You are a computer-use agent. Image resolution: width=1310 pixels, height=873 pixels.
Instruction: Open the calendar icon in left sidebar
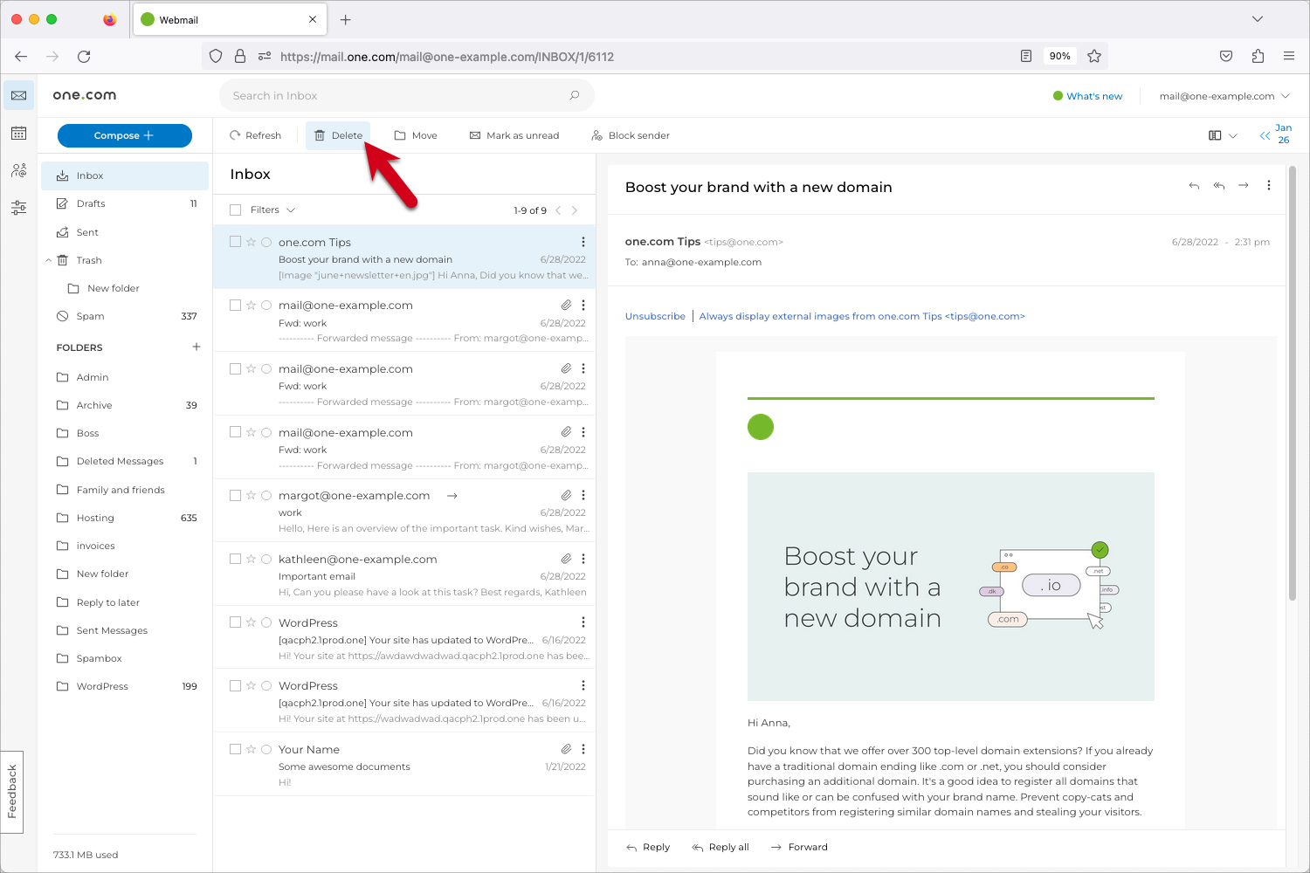pyautogui.click(x=18, y=134)
